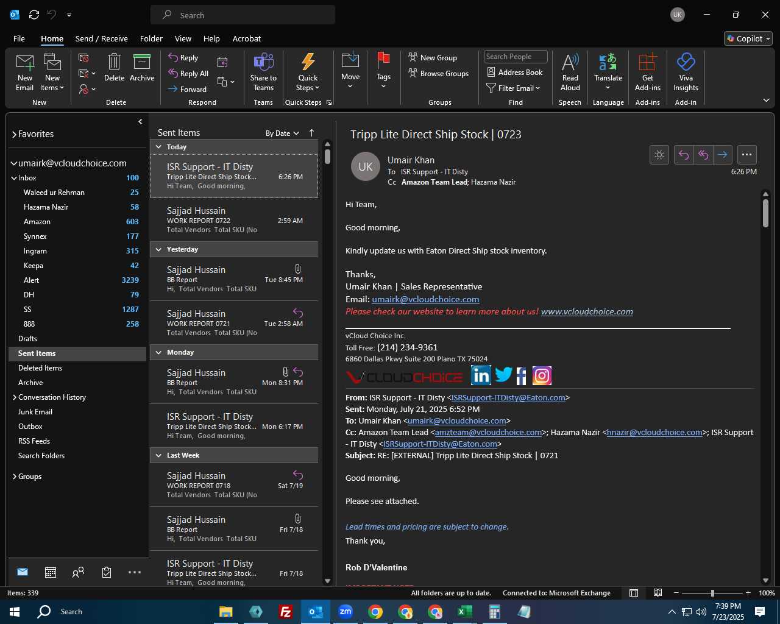Open Mail view icon in navigation bar
Screen dimensions: 780x624
(23, 572)
